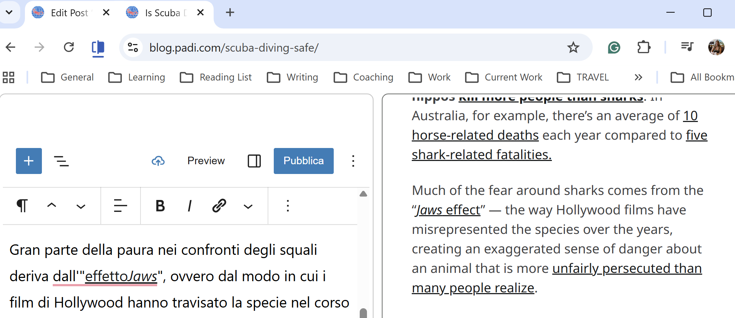Open the text alignment options
The image size is (735, 318).
point(120,206)
